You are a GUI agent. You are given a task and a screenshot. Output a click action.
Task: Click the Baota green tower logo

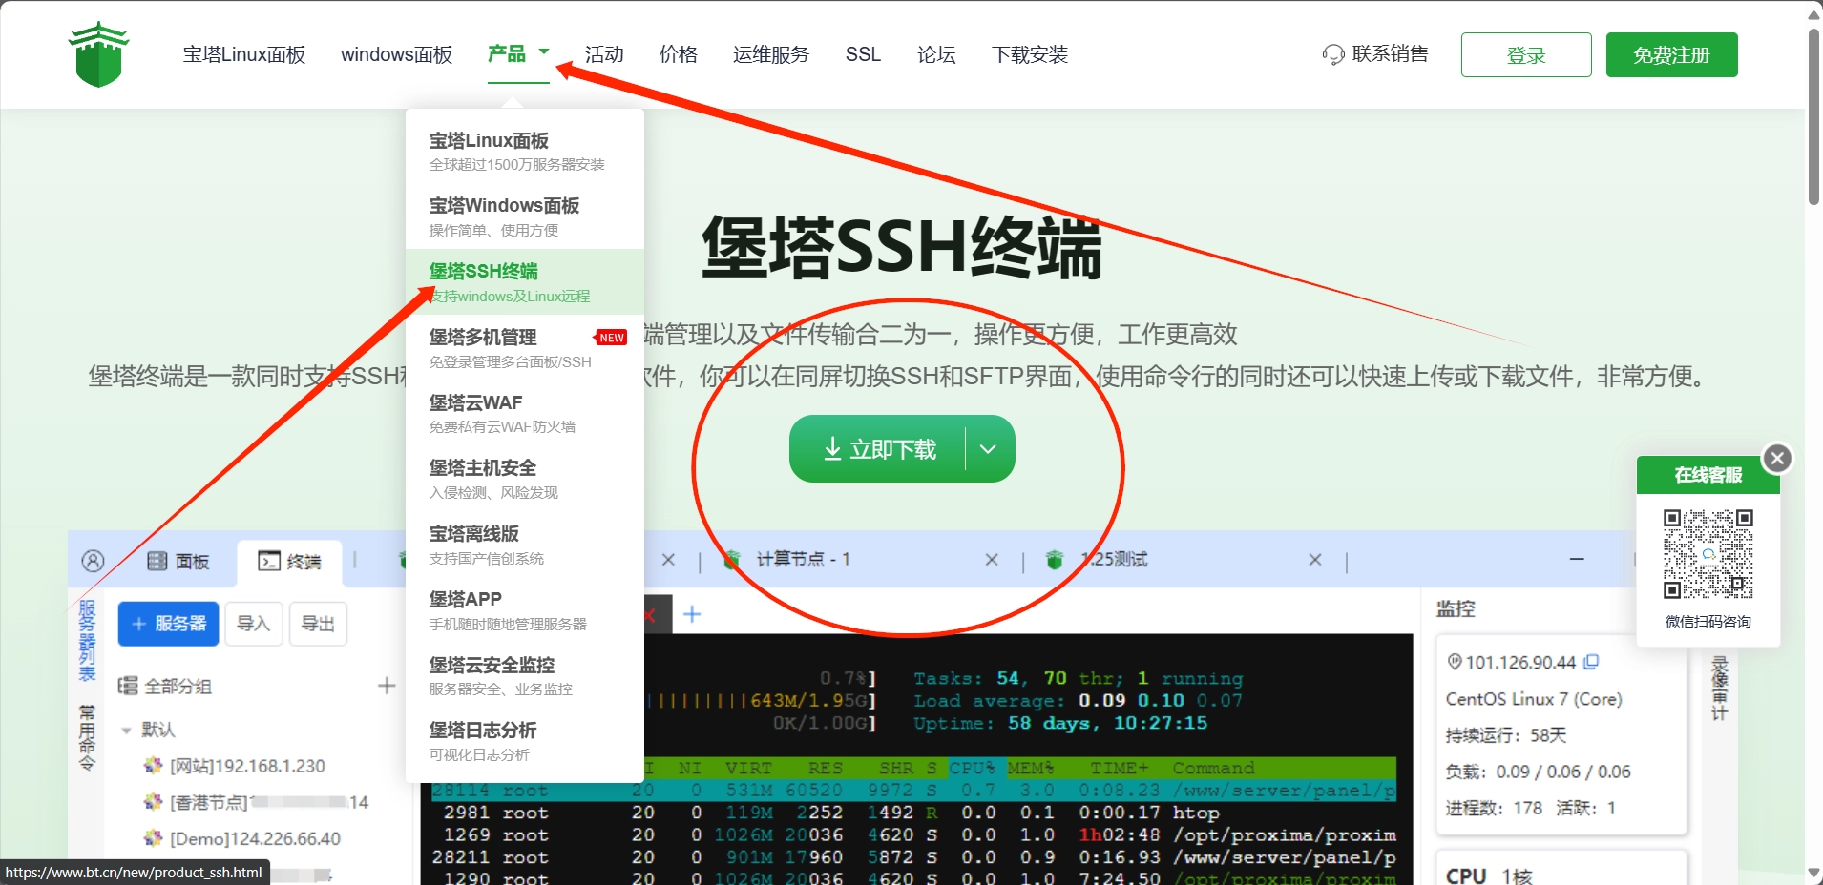click(98, 54)
